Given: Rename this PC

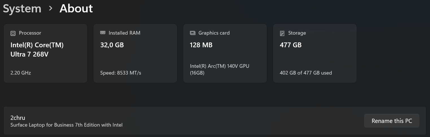Looking at the screenshot, I should click(392, 121).
